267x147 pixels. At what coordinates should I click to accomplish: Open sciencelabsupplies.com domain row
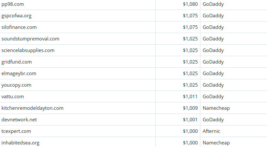[28, 50]
